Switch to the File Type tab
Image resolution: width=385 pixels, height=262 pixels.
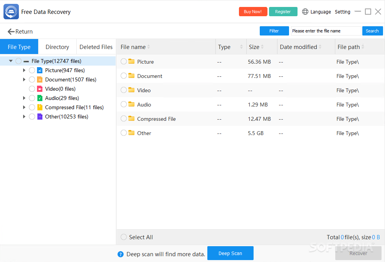coord(19,47)
